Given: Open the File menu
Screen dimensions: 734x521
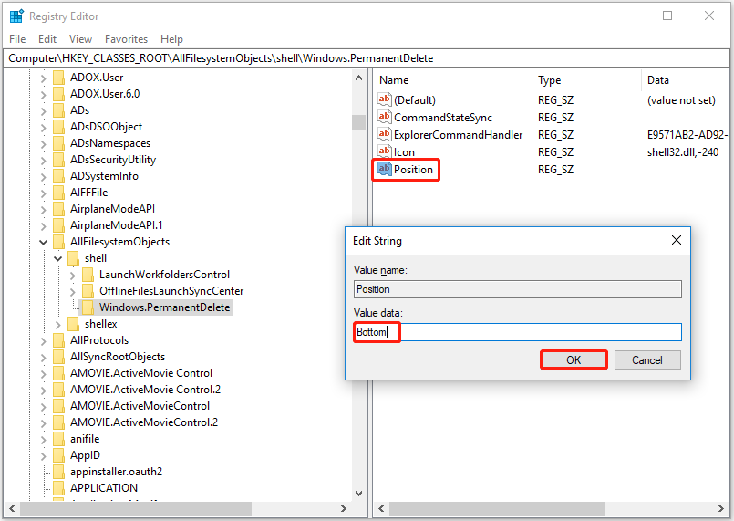Looking at the screenshot, I should click(x=17, y=39).
